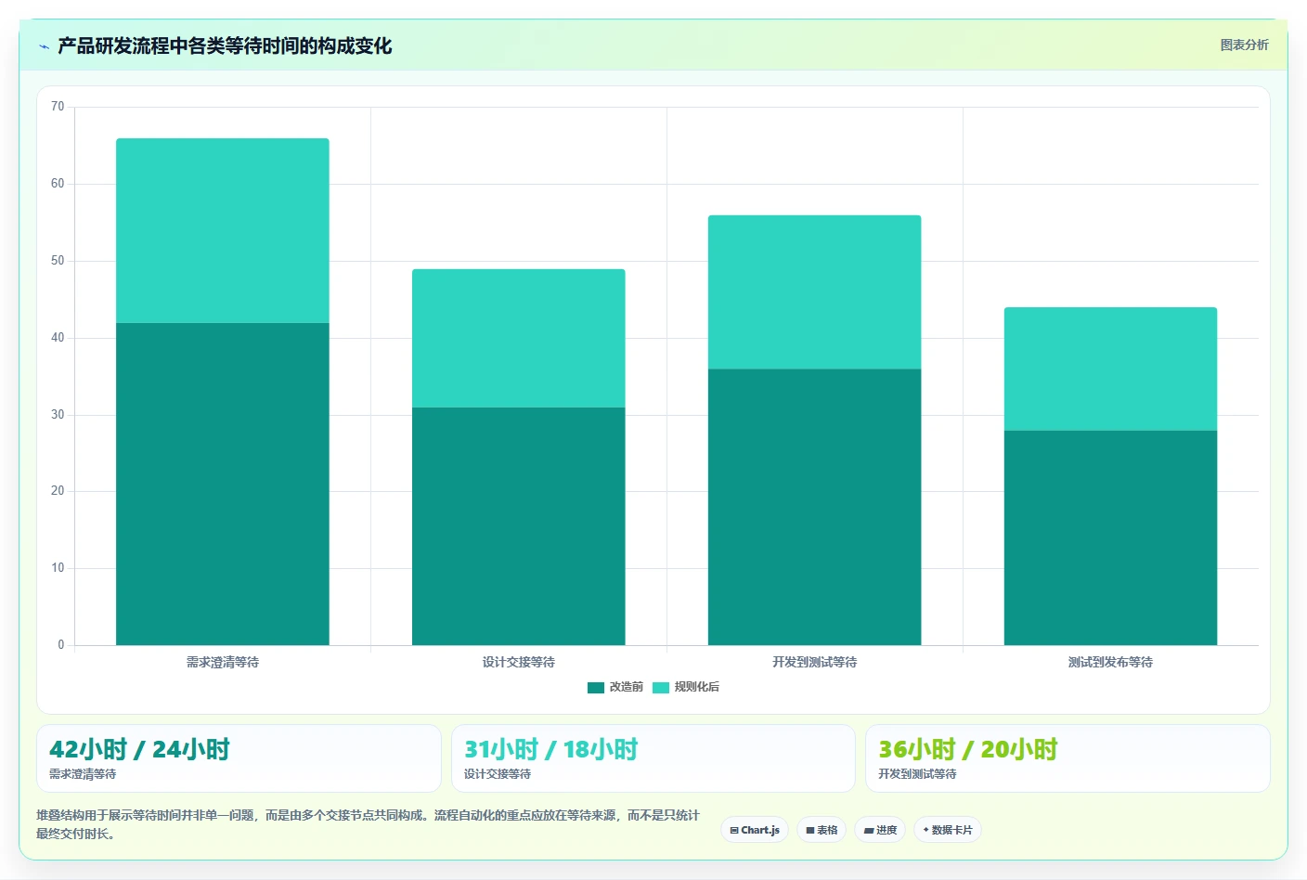Toggle the 改造前 legend color swatch
This screenshot has width=1307, height=880.
[596, 688]
